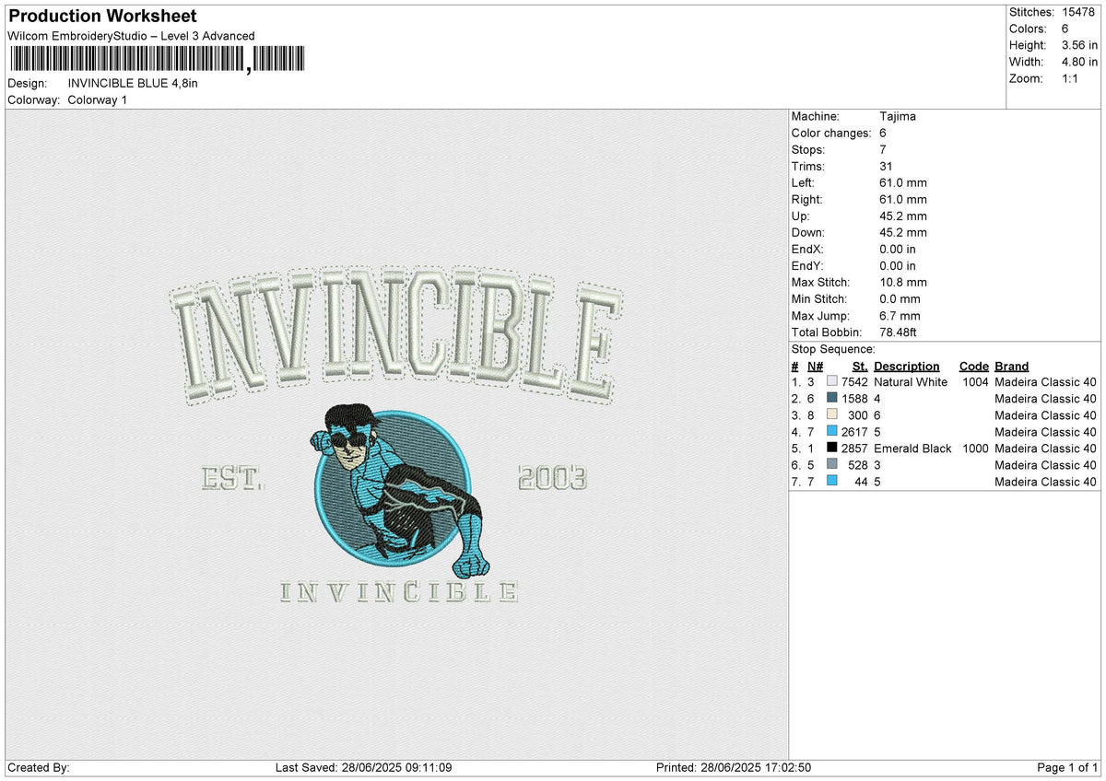Click the Machine value Tajima

(898, 117)
